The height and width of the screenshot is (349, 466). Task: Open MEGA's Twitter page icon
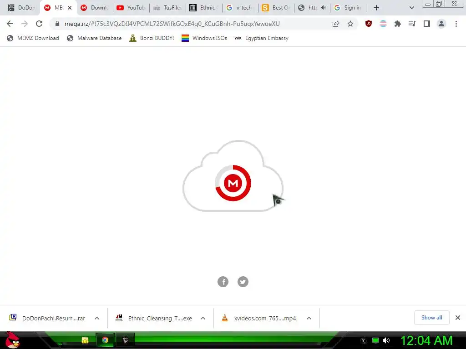click(243, 282)
